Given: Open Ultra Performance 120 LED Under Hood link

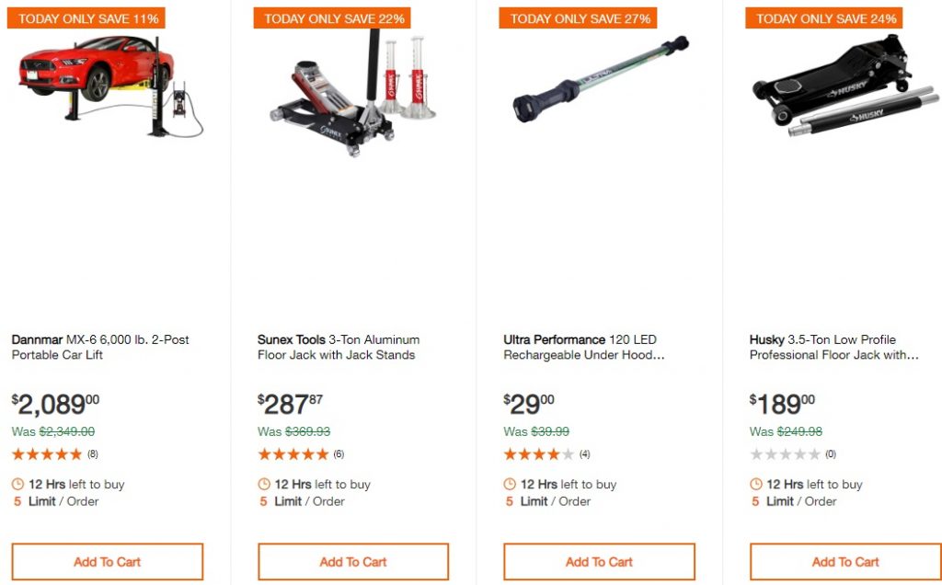Looking at the screenshot, I should (x=583, y=347).
